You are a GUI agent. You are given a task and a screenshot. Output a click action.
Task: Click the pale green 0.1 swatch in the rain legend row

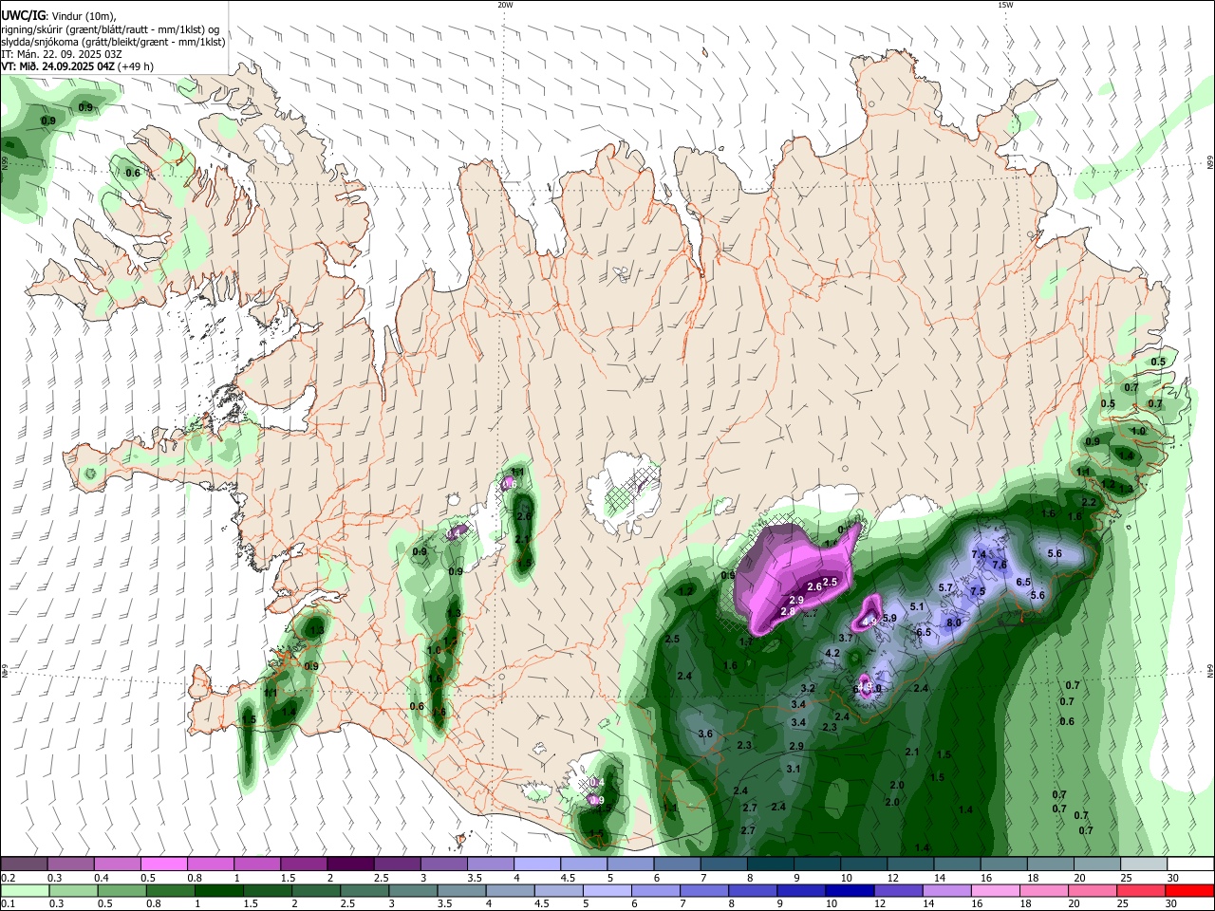24,891
